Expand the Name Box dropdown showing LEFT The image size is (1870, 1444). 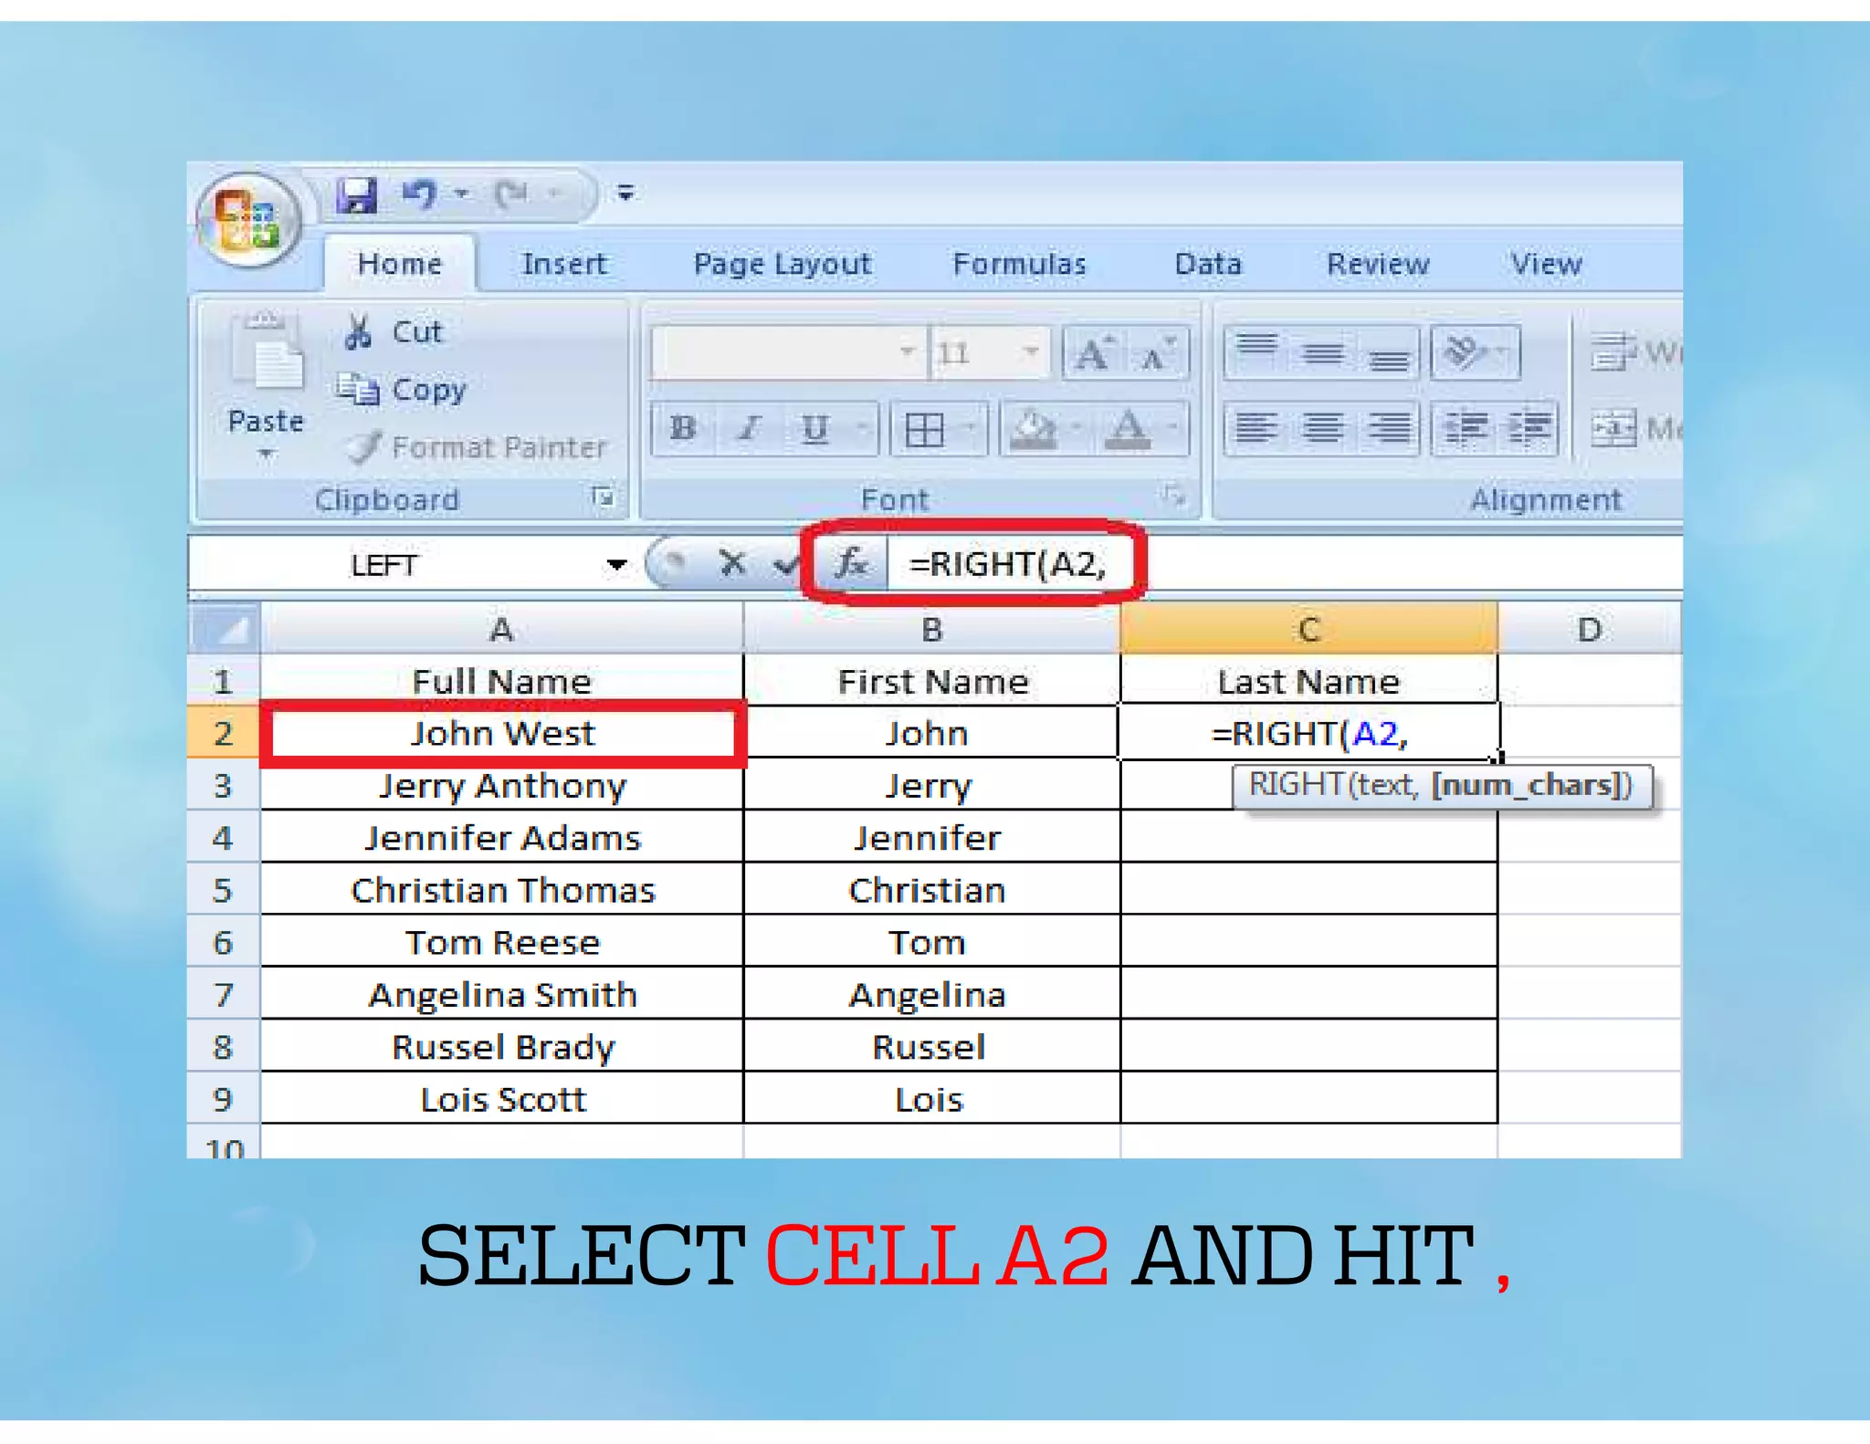616,564
